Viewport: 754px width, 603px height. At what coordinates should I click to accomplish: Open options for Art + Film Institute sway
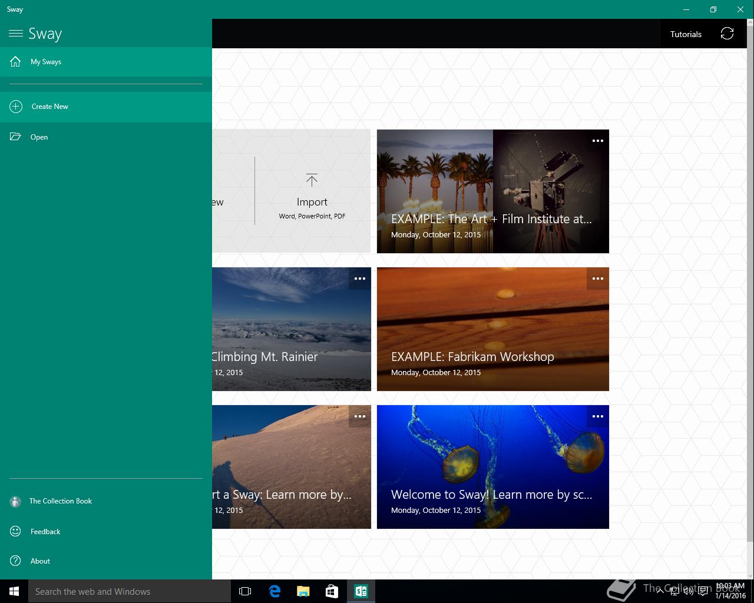click(597, 141)
